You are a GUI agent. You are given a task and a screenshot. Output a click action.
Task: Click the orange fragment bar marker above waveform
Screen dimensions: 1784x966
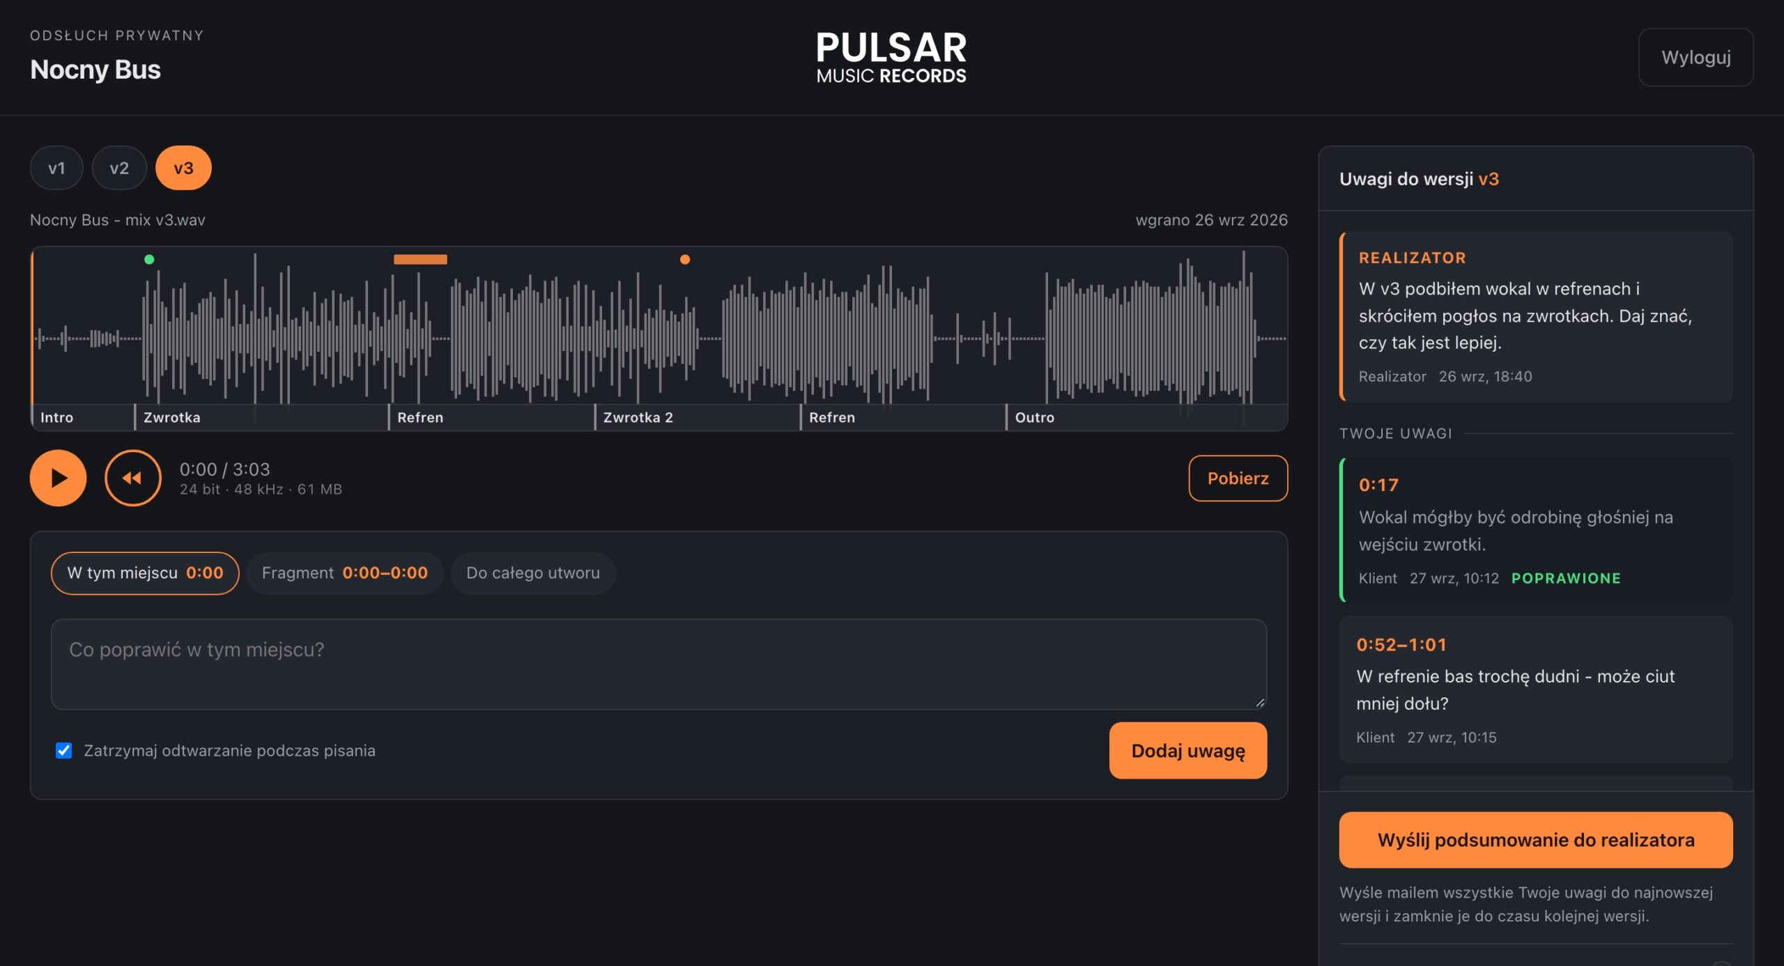tap(420, 260)
